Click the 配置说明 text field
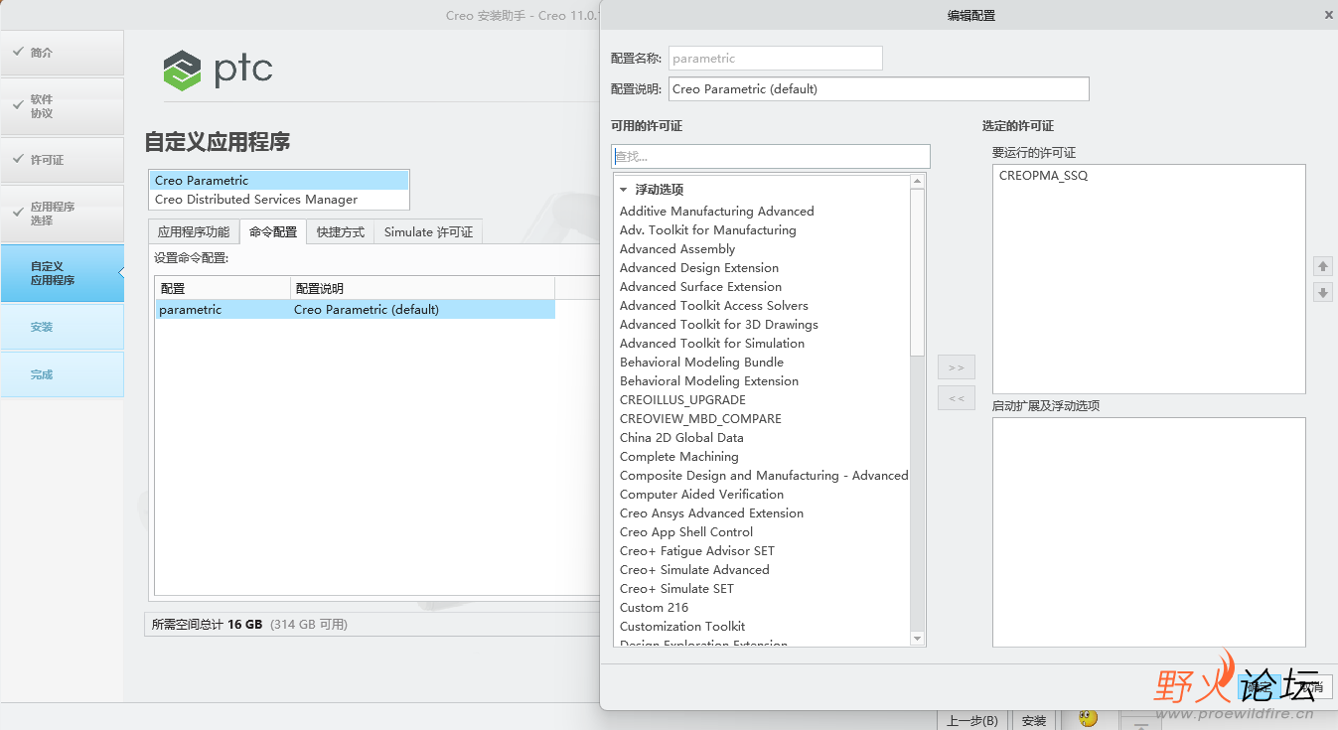 coord(879,88)
